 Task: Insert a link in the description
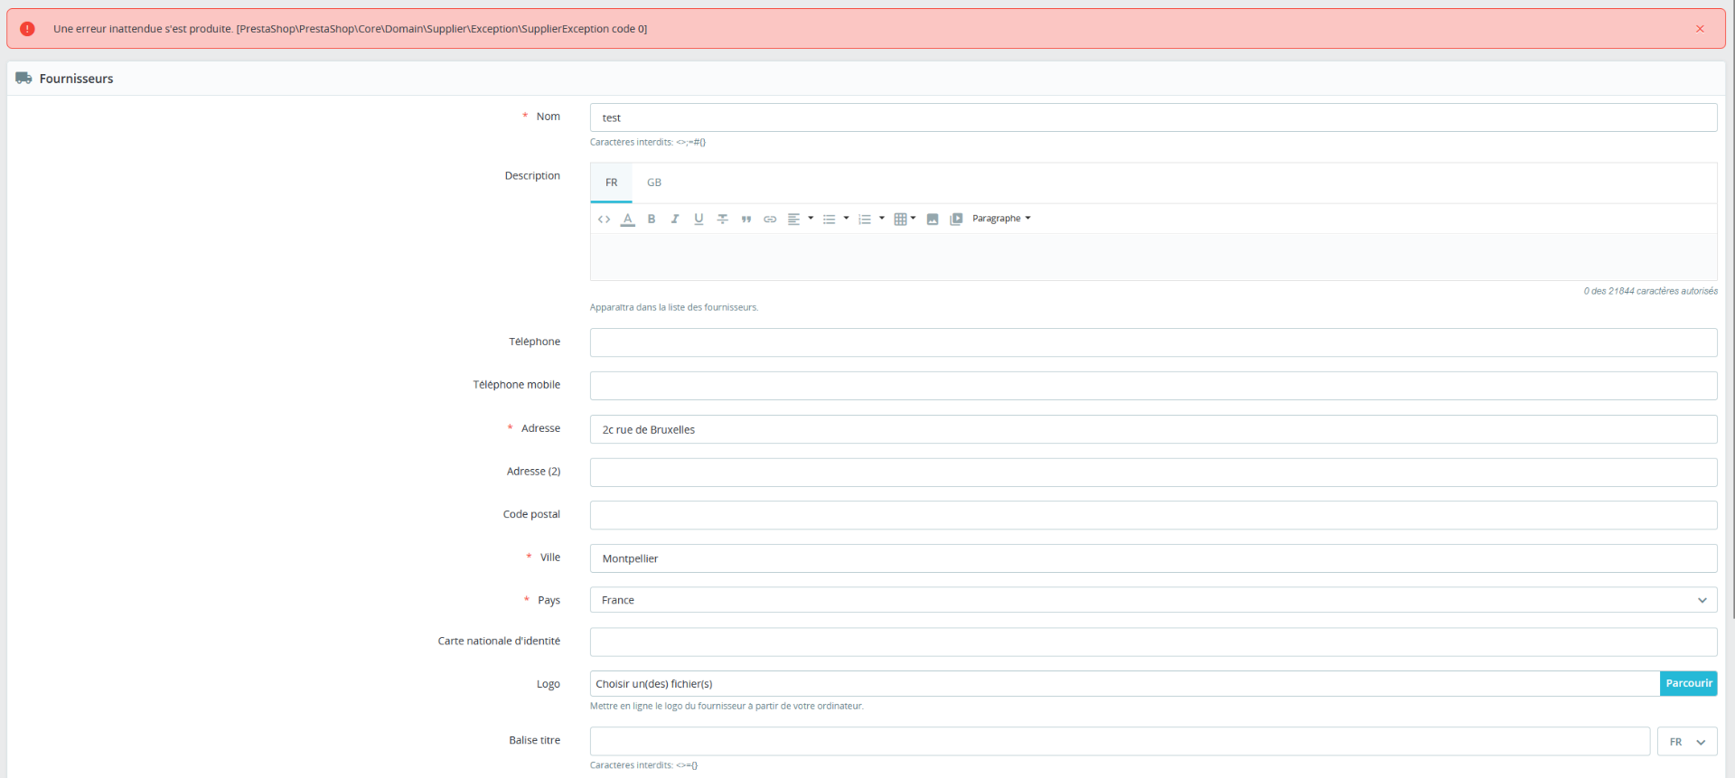(x=770, y=219)
